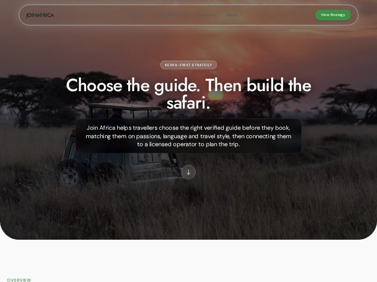The height and width of the screenshot is (282, 377).
Task: Click the OVERVIEW section label
Action: [19, 280]
